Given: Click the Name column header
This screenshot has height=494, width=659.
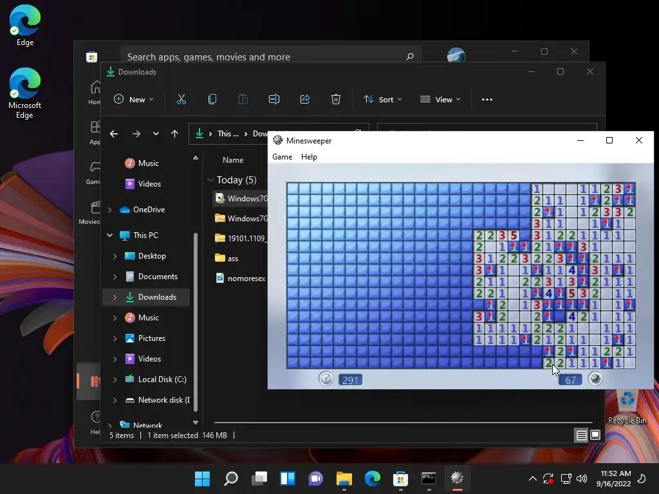Looking at the screenshot, I should point(233,160).
